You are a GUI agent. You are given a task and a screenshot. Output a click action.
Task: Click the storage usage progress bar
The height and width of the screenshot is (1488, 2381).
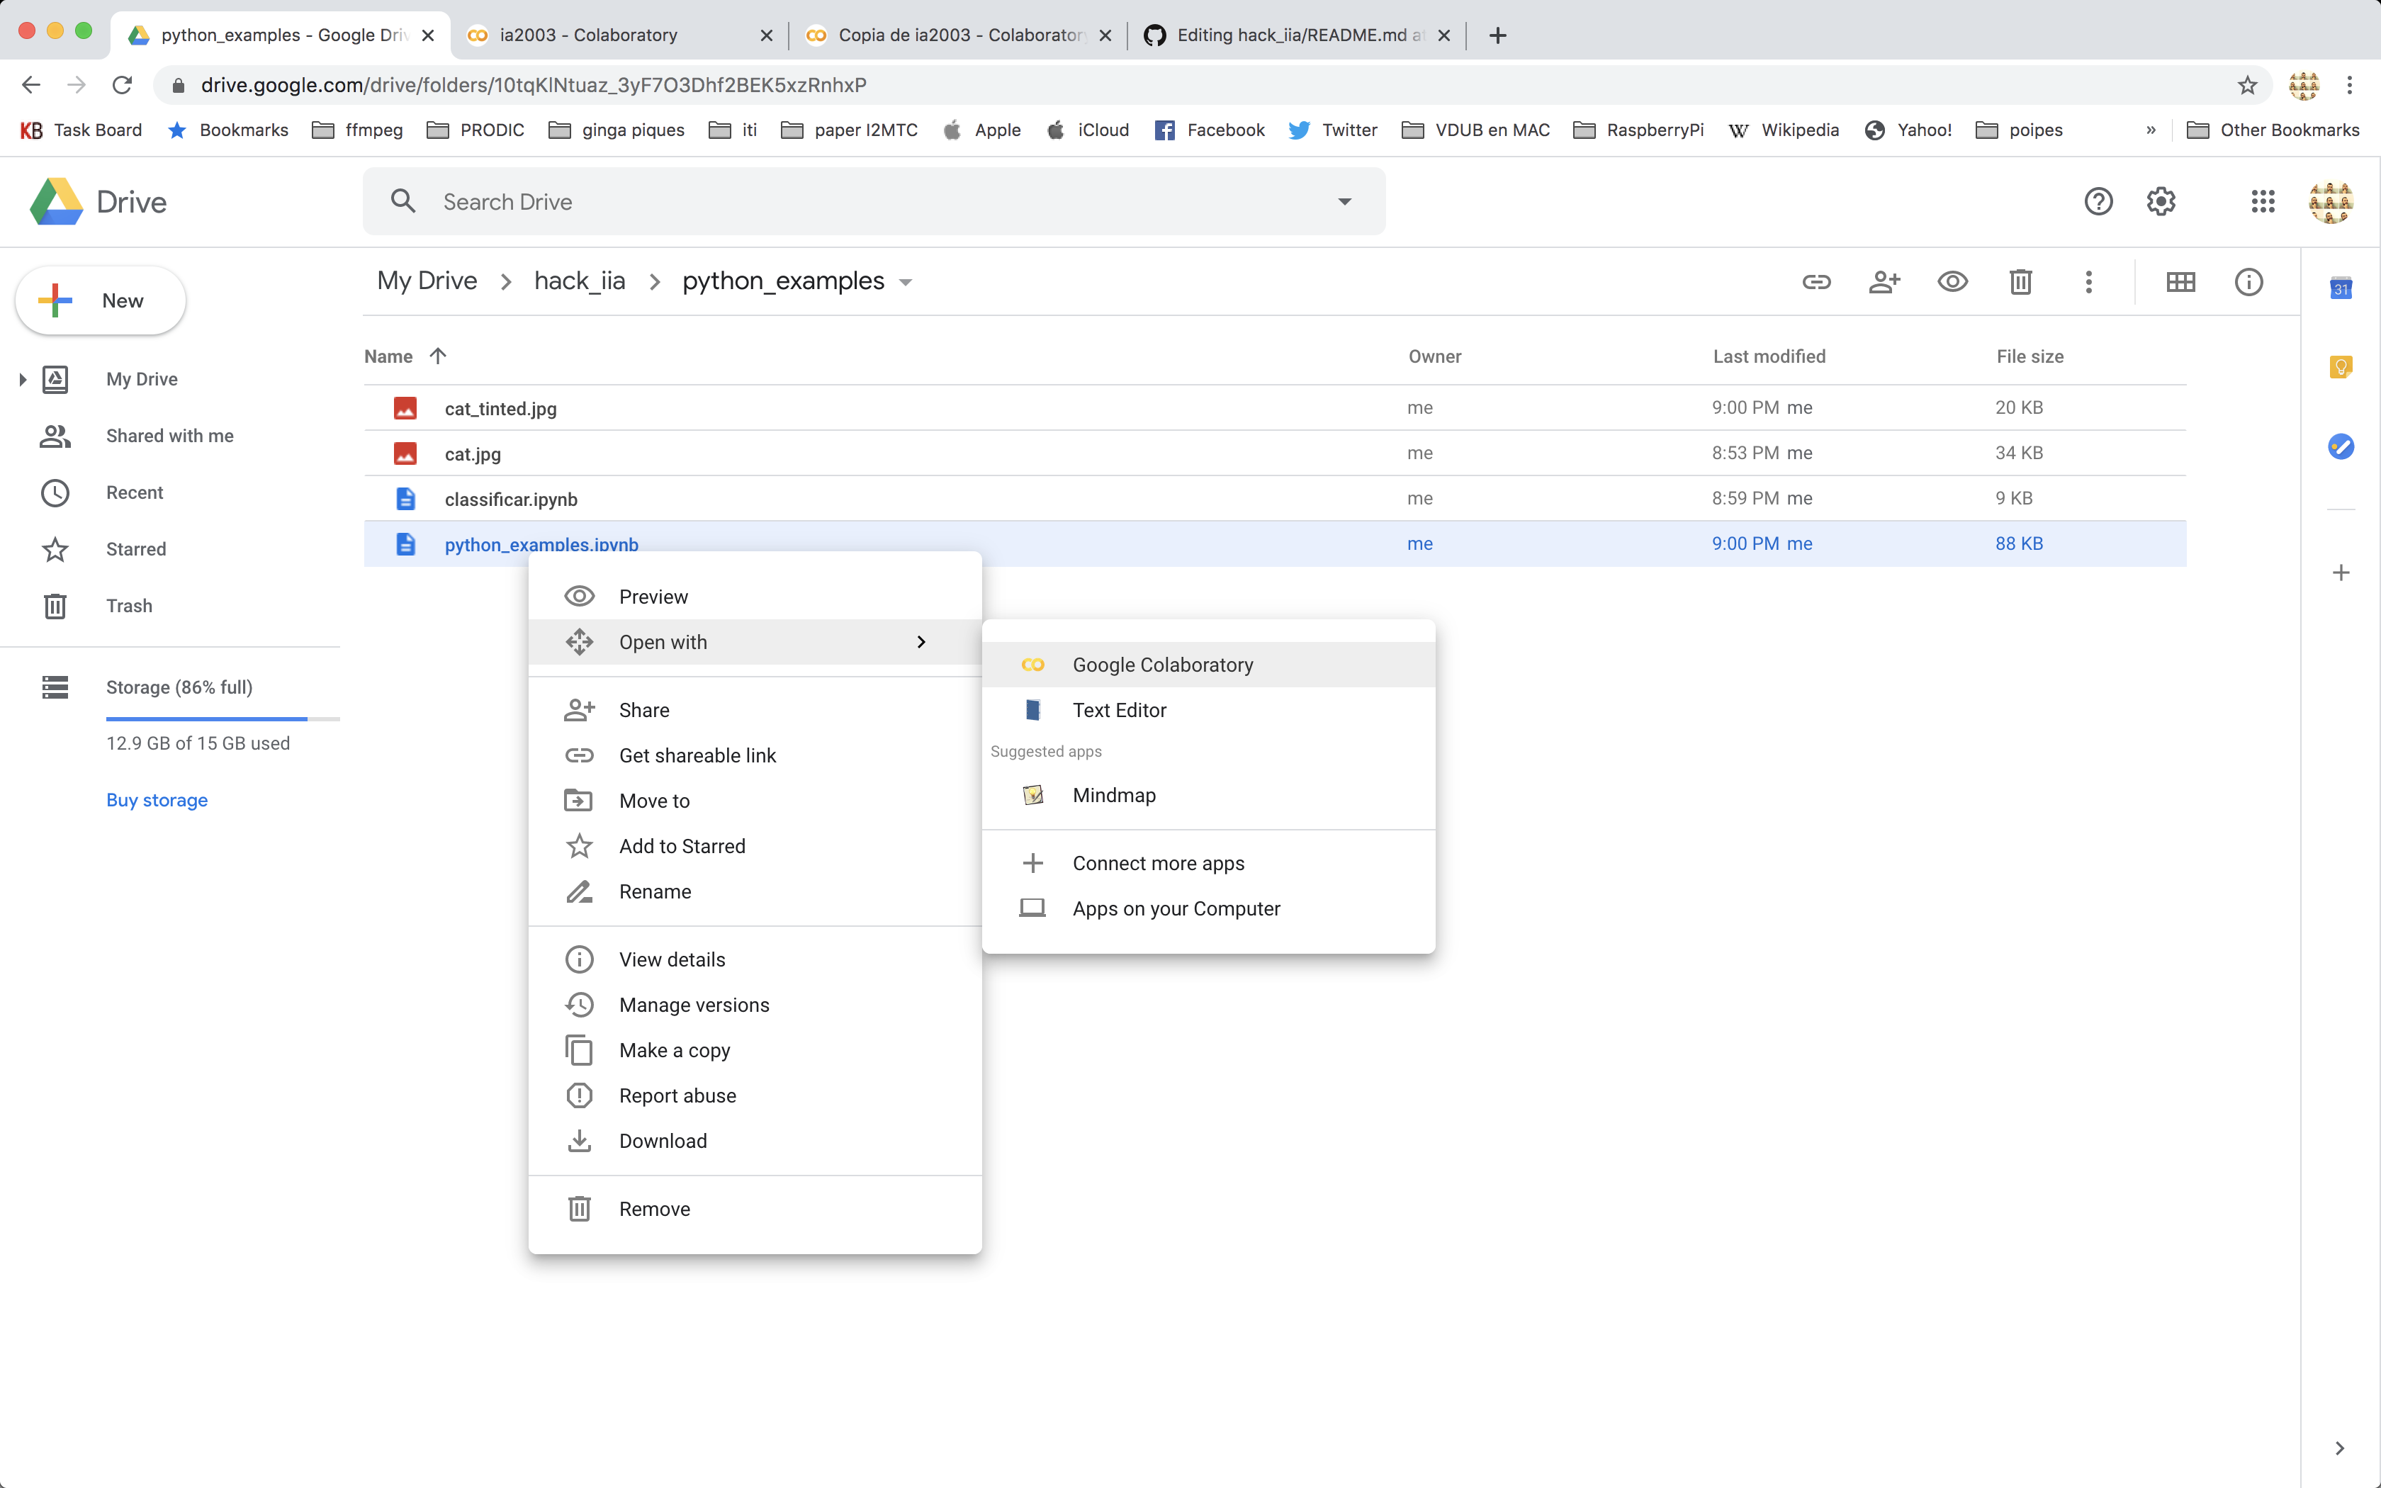coord(223,719)
